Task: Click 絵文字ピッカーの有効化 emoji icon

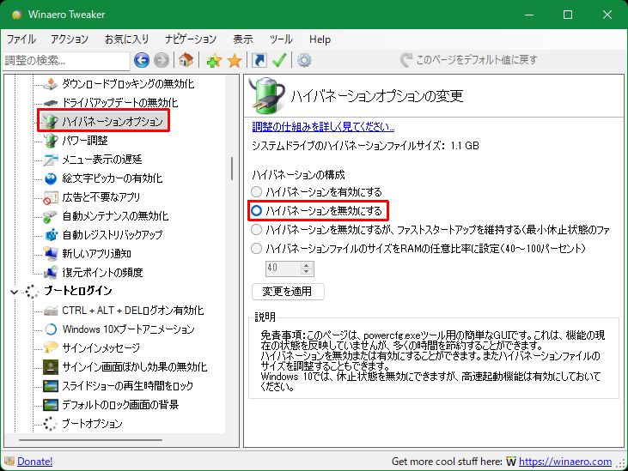Action: pos(51,178)
